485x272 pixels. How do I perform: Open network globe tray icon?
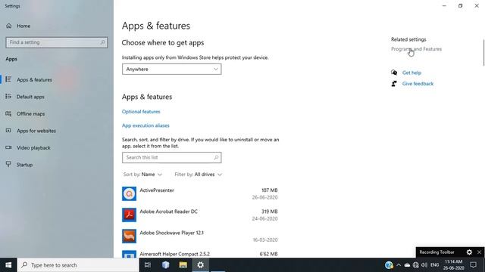click(416, 265)
